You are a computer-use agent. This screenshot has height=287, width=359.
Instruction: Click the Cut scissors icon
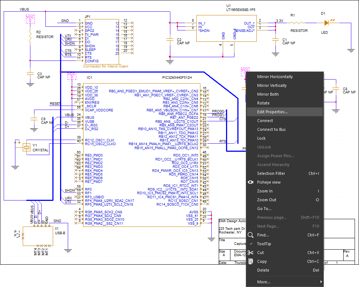251,253
